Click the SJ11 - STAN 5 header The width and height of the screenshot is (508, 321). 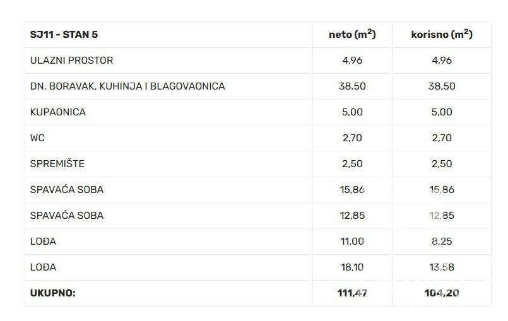(64, 35)
